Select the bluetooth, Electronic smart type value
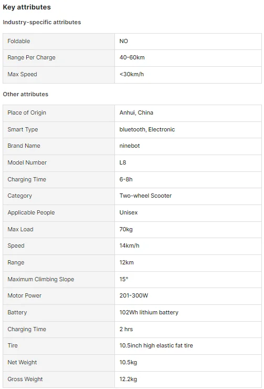 coord(147,129)
